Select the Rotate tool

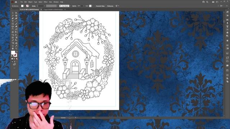click(x=13, y=29)
